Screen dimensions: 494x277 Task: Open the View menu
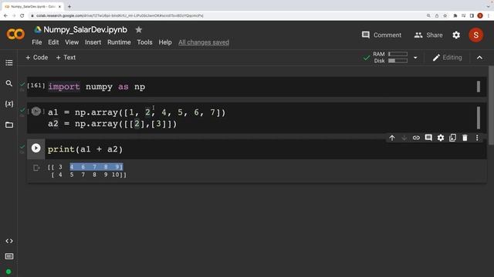tap(72, 42)
